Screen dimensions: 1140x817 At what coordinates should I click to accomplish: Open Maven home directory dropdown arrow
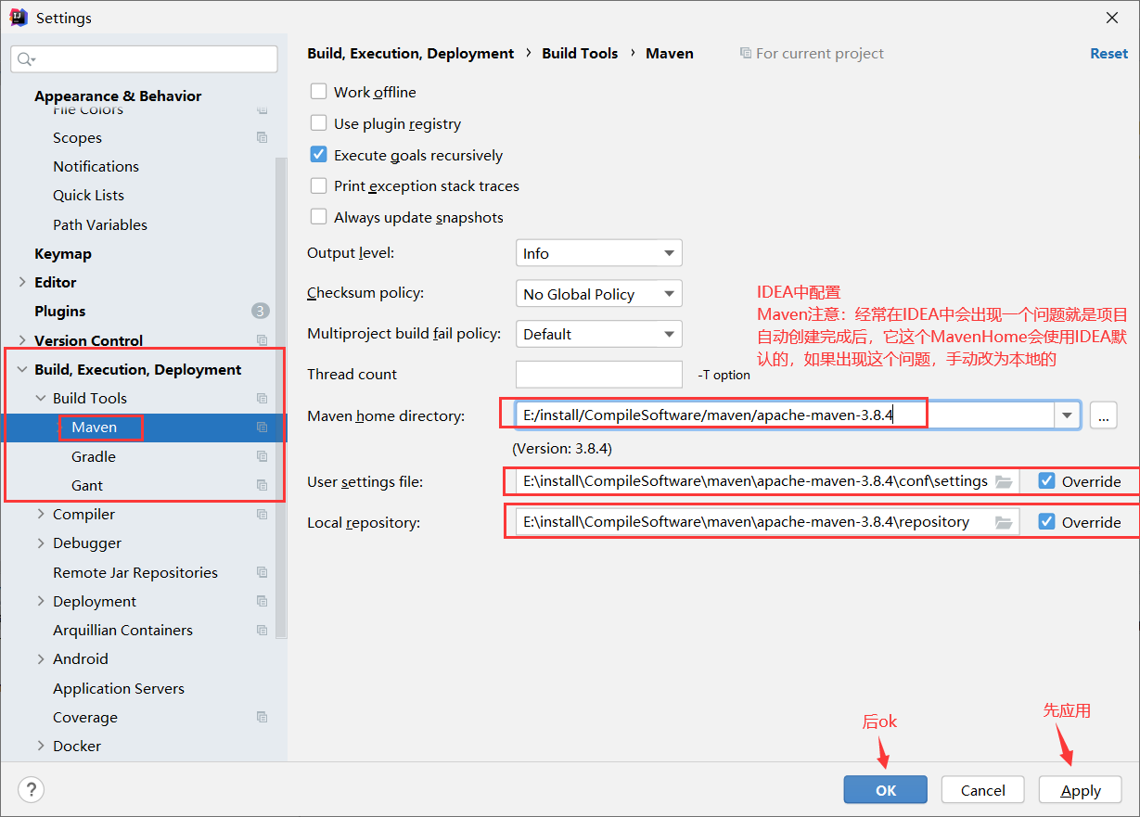click(1067, 415)
